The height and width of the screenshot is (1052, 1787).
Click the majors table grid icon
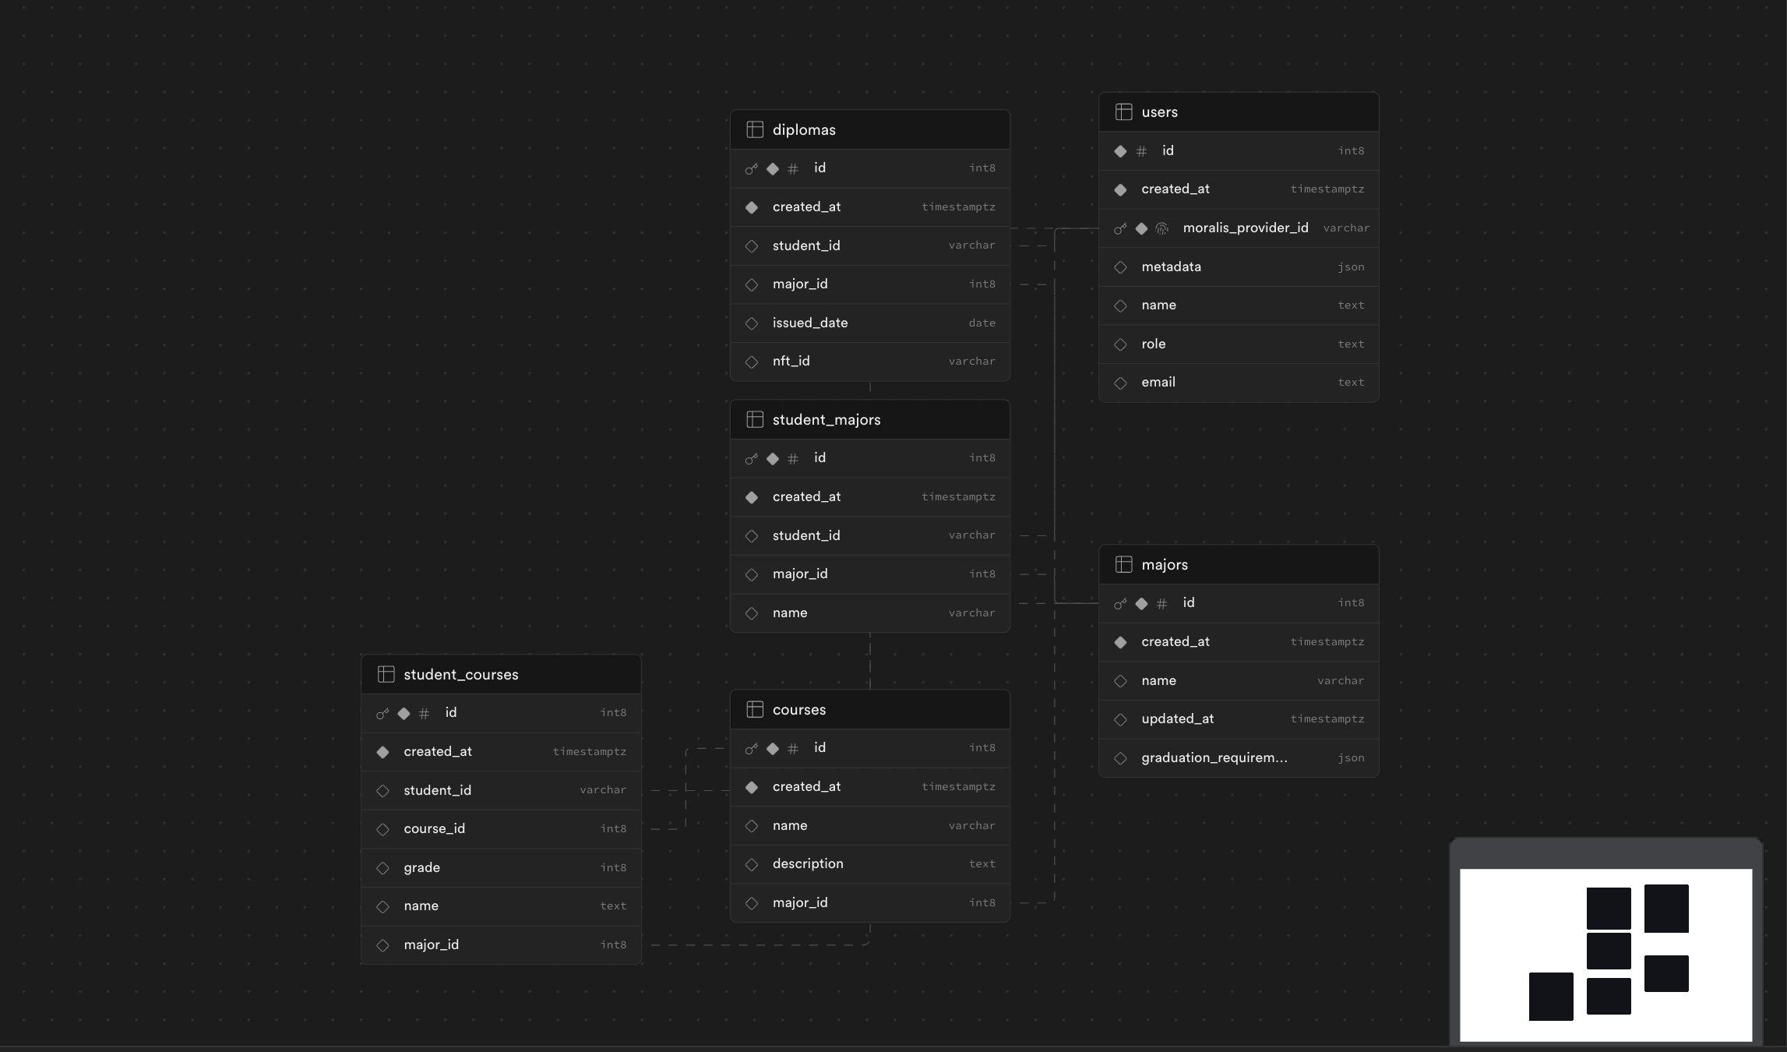[x=1123, y=564]
